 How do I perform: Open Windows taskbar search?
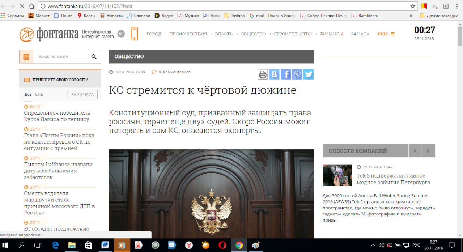[x=21, y=245]
